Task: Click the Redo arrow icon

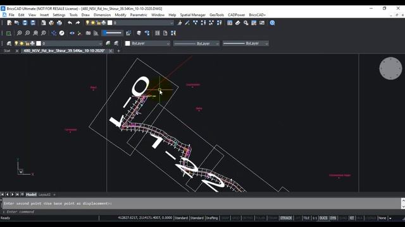Action: point(77,23)
